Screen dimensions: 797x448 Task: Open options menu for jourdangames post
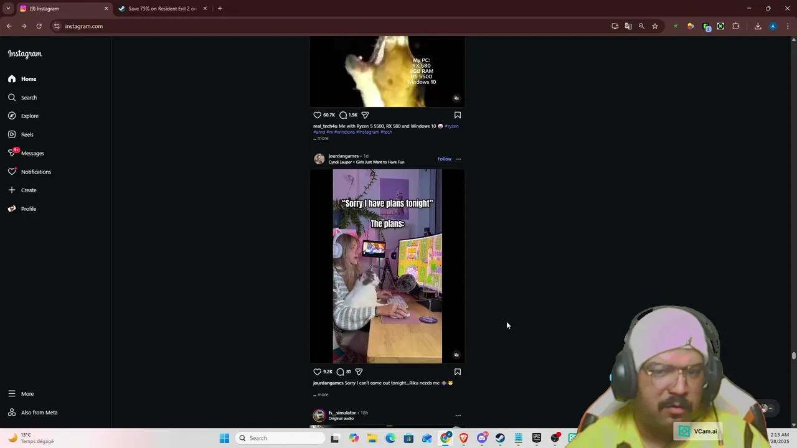pyautogui.click(x=458, y=159)
